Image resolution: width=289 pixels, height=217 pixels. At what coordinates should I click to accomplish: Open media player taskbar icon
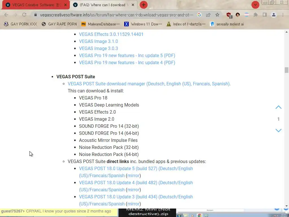click(x=192, y=215)
